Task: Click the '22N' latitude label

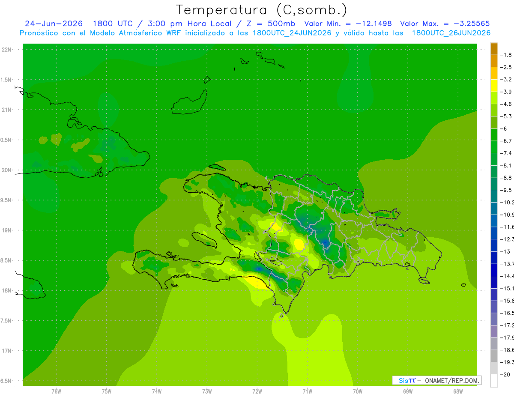Action: 7,50
